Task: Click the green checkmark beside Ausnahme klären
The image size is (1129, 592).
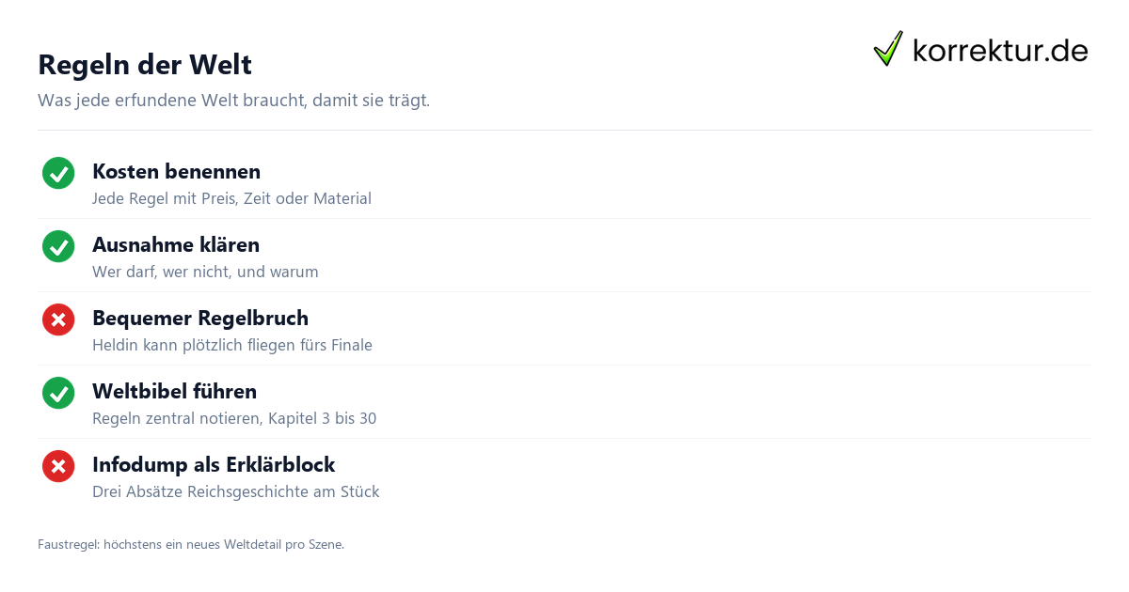Action: tap(58, 246)
